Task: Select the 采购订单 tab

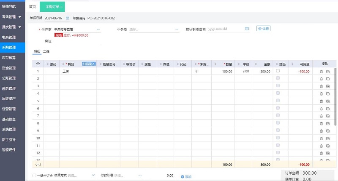Action: pyautogui.click(x=52, y=7)
